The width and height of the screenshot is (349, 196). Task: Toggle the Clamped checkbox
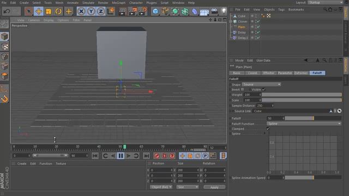point(268,129)
